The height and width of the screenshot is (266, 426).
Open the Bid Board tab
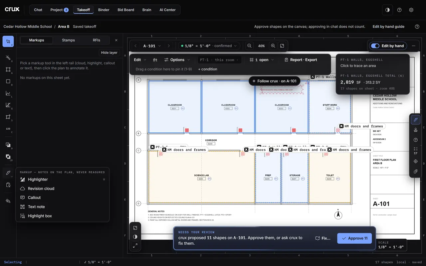click(x=126, y=10)
